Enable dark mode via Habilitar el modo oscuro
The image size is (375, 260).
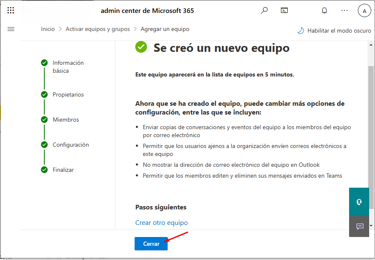[339, 31]
